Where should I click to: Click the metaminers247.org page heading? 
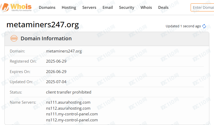pos(43,25)
